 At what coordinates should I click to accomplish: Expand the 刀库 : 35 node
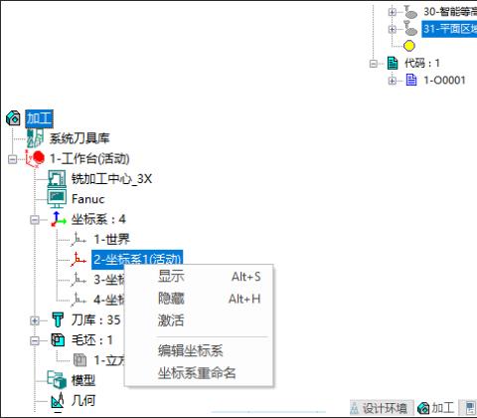pyautogui.click(x=35, y=320)
